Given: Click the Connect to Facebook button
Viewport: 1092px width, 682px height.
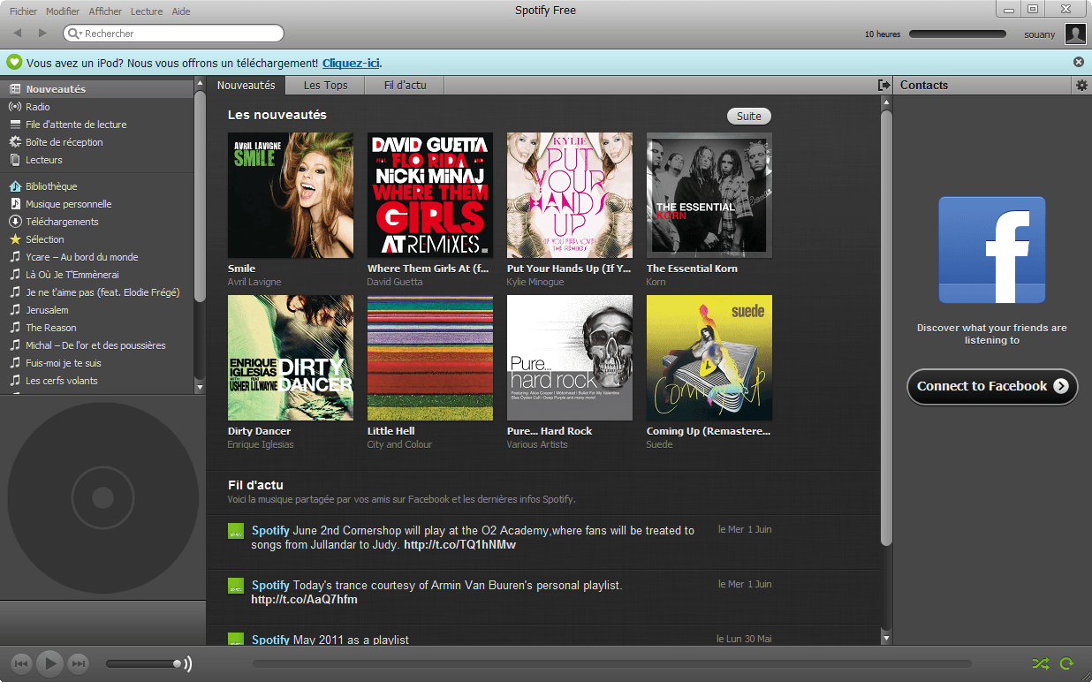Looking at the screenshot, I should coord(992,386).
